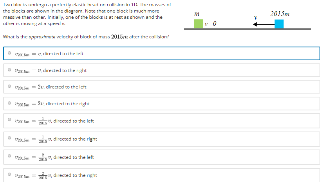Image resolution: width=334 pixels, height=182 pixels.
Task: Pick radio for 1/2015 v directed left
Action: 9,120
